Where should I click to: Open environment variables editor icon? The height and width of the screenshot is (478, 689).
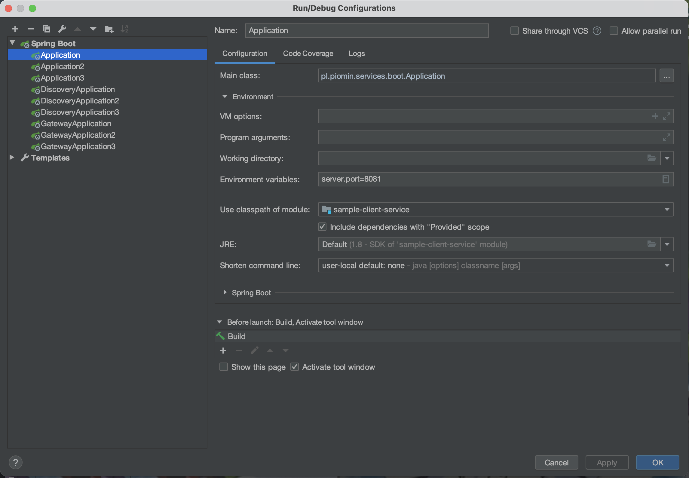click(x=666, y=179)
